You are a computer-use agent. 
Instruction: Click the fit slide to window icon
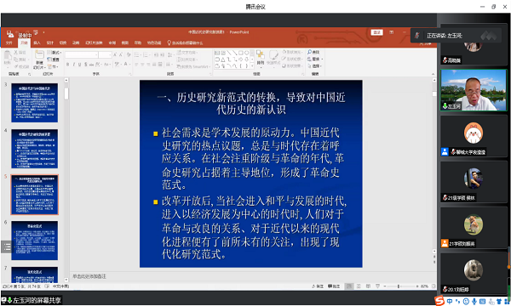[433, 286]
